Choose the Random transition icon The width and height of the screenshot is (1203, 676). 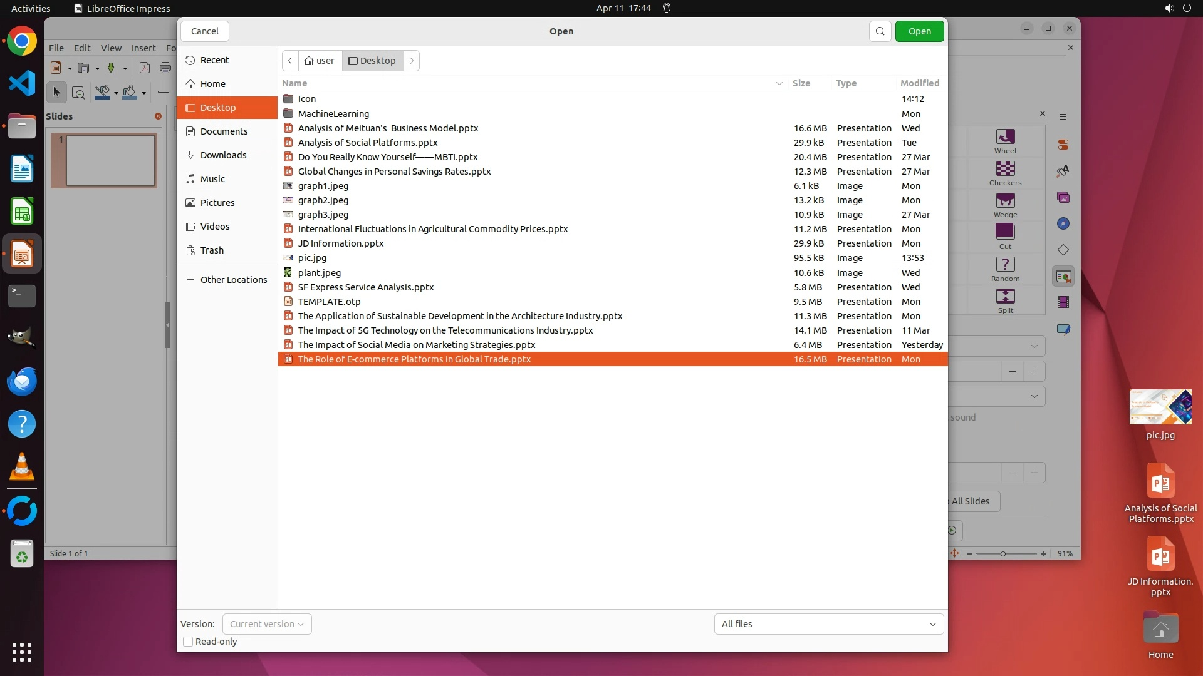[1005, 265]
